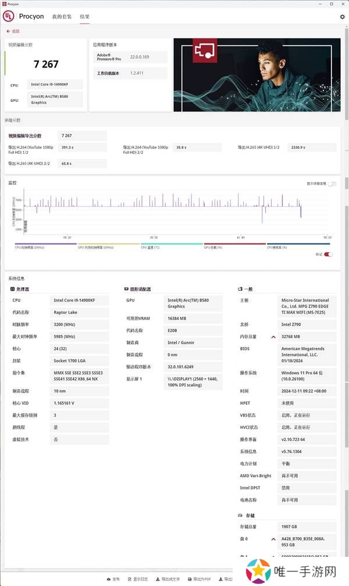The width and height of the screenshot is (349, 586).
Task: Click GPU code name value E20B
Action: [193, 331]
